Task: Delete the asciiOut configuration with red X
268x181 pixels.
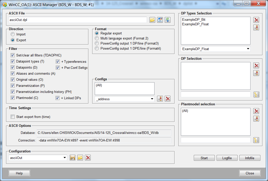Action: (x=88, y=158)
